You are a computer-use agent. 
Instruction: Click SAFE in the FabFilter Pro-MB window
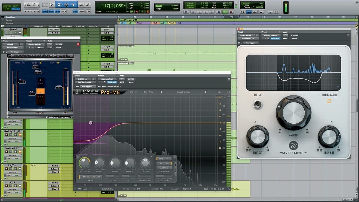click(122, 82)
